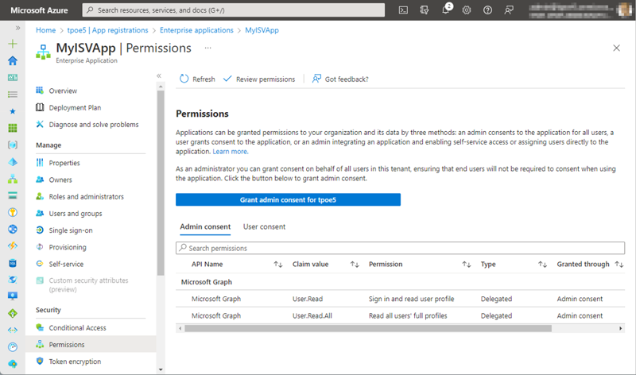Switch to the User consent tab

[264, 227]
